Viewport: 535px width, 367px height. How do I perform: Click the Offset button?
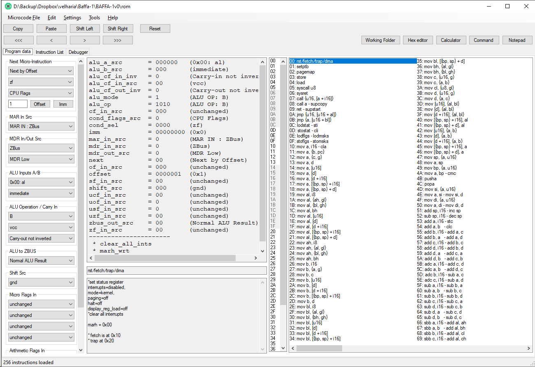(x=40, y=104)
